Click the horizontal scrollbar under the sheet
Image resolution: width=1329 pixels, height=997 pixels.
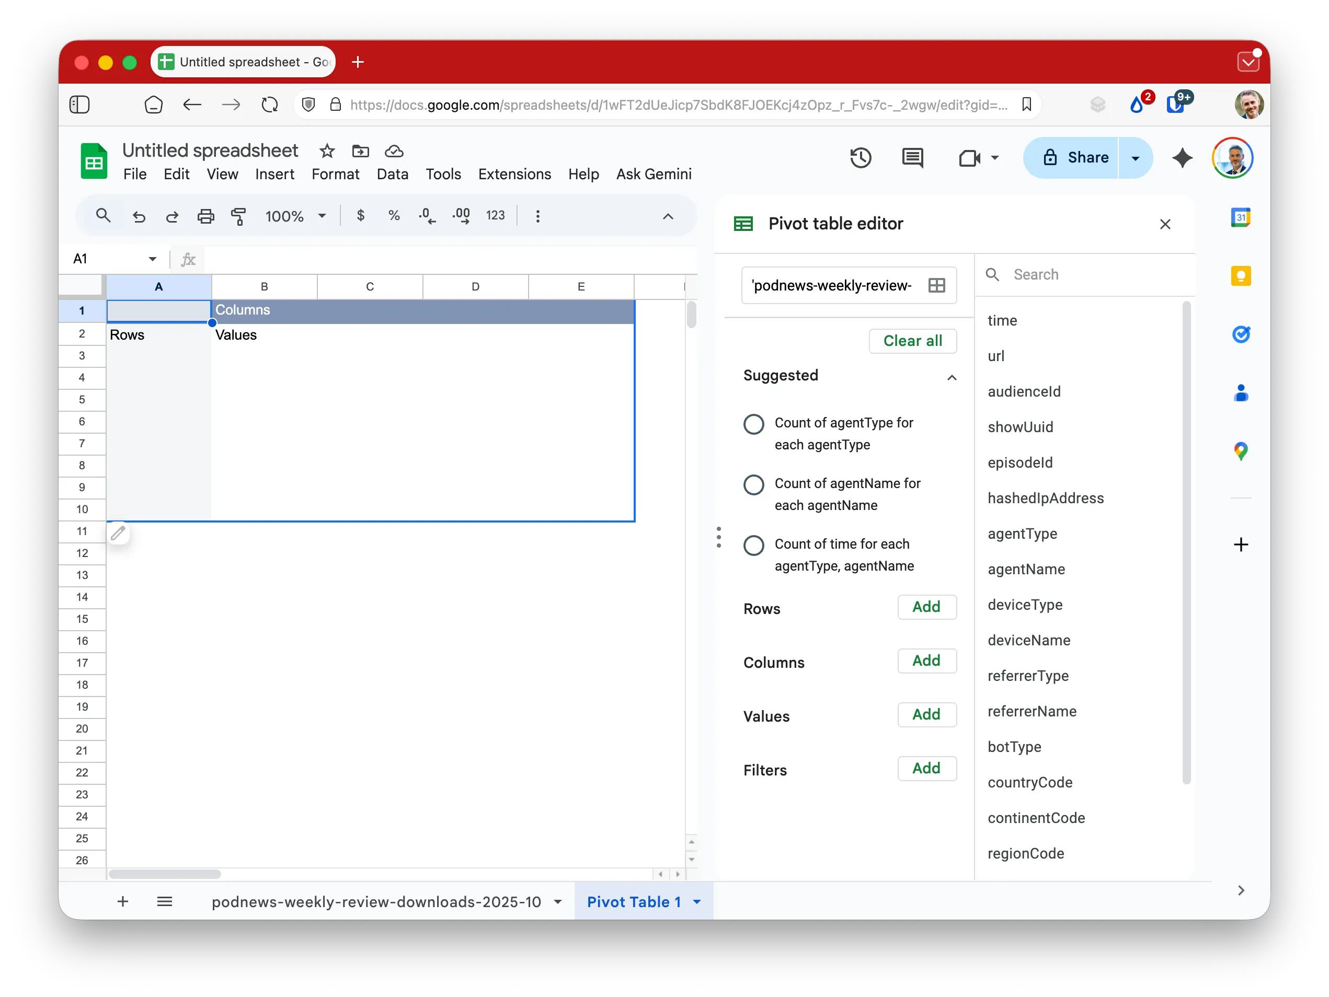[165, 874]
